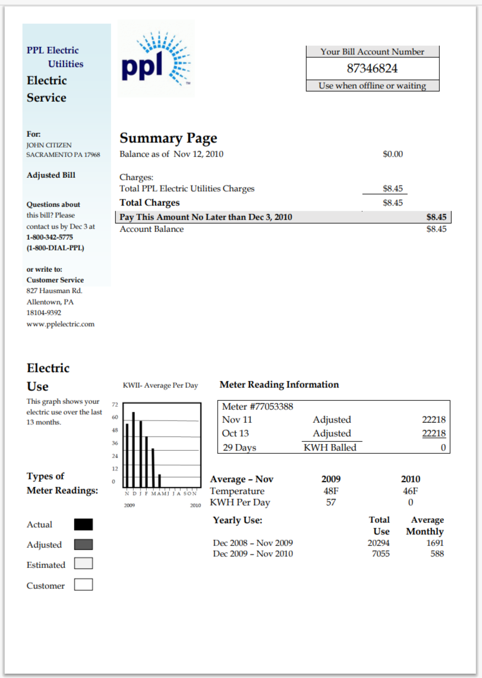Click the Nov 11 reading value 22218

coord(433,420)
